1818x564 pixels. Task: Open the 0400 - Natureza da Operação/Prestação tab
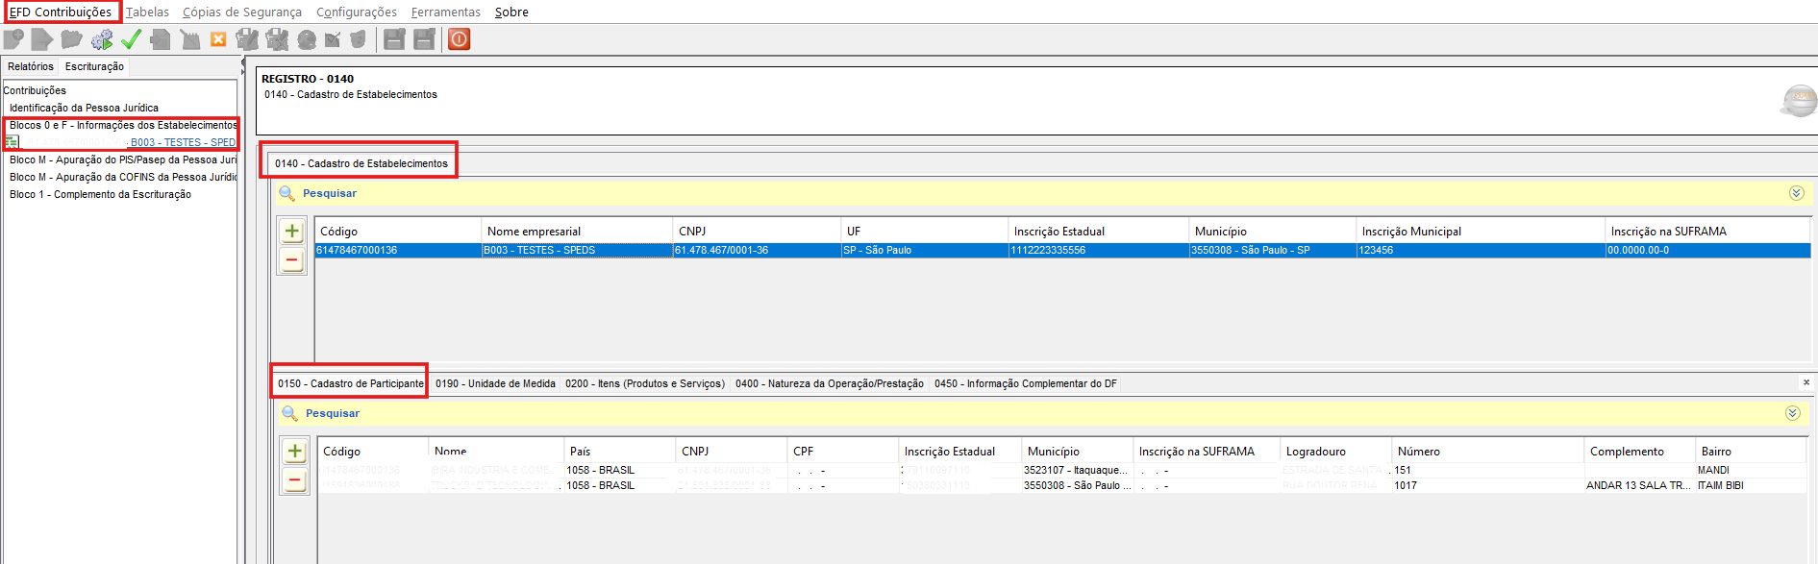[x=830, y=383]
